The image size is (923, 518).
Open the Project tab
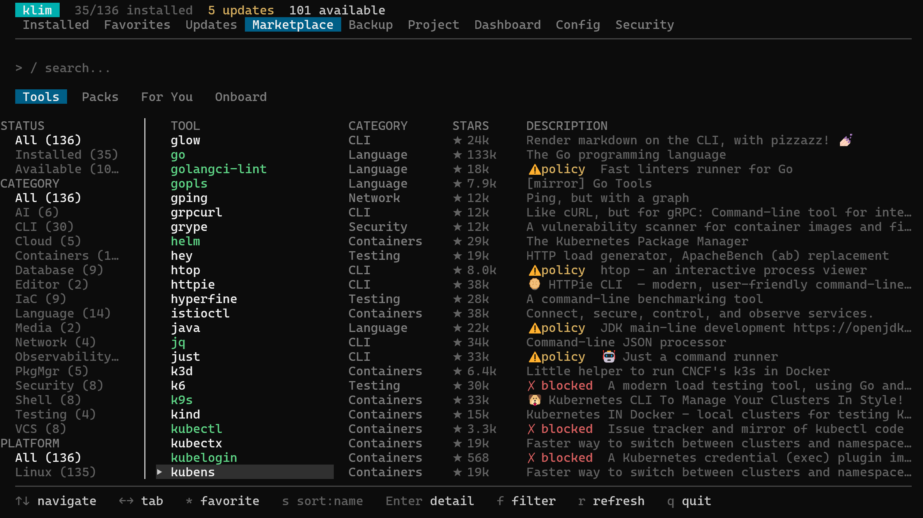pyautogui.click(x=434, y=25)
